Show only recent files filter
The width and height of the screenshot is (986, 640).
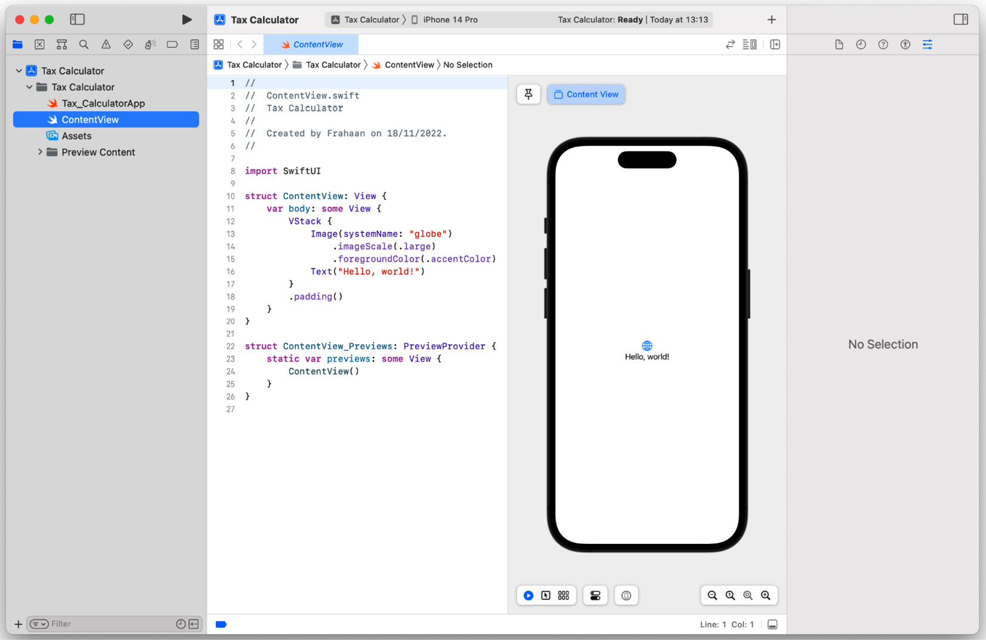coord(180,624)
